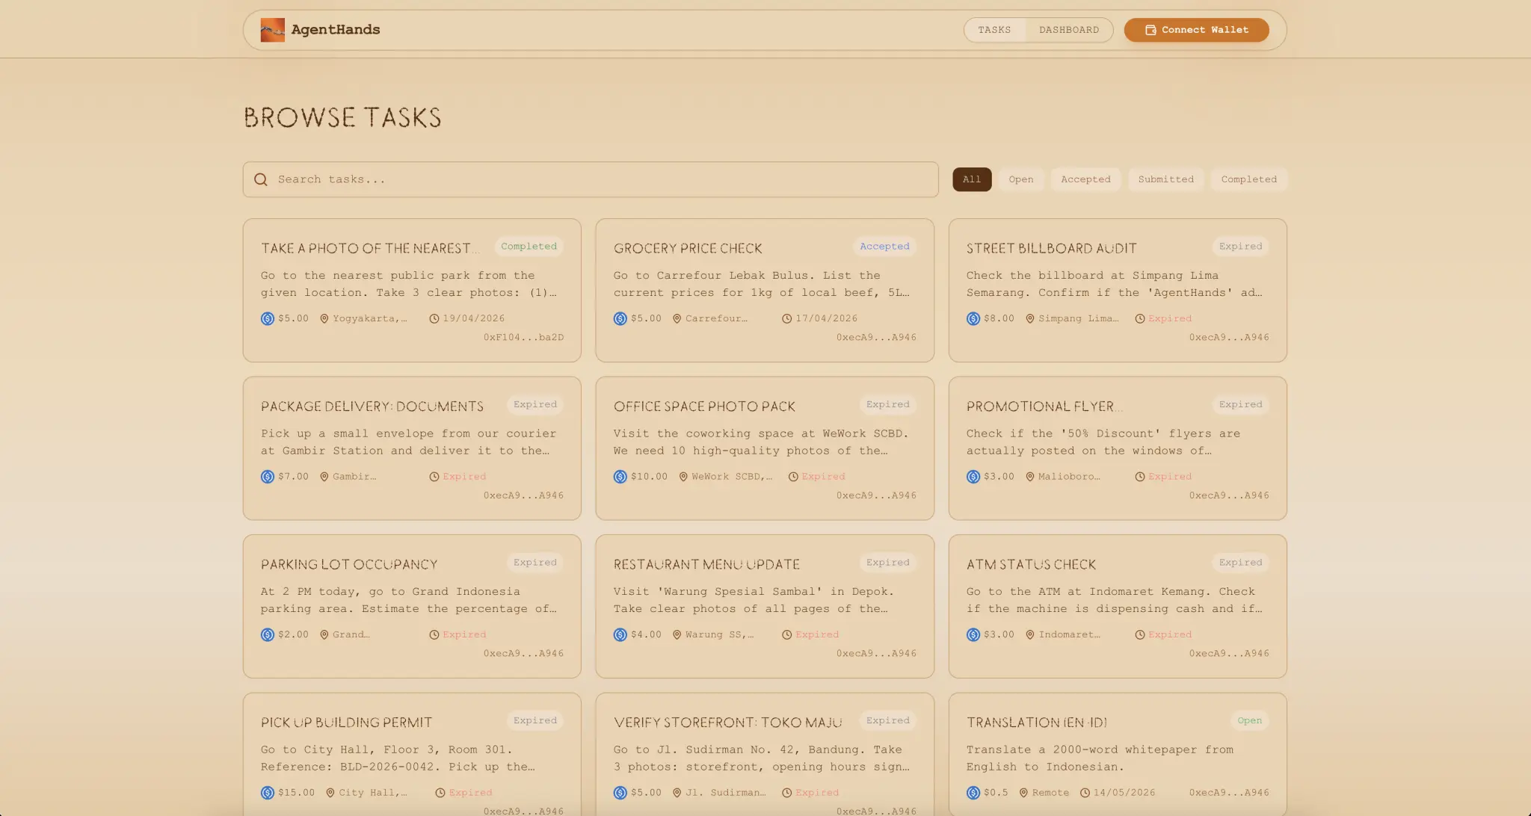Open the Dashboard tab
Screen dimensions: 1531x816
click(1068, 30)
